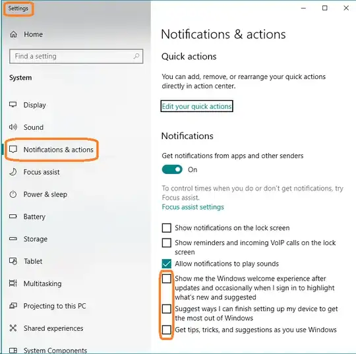Select the Display monitor icon
Viewport: 356px width, 354px height.
click(13, 105)
